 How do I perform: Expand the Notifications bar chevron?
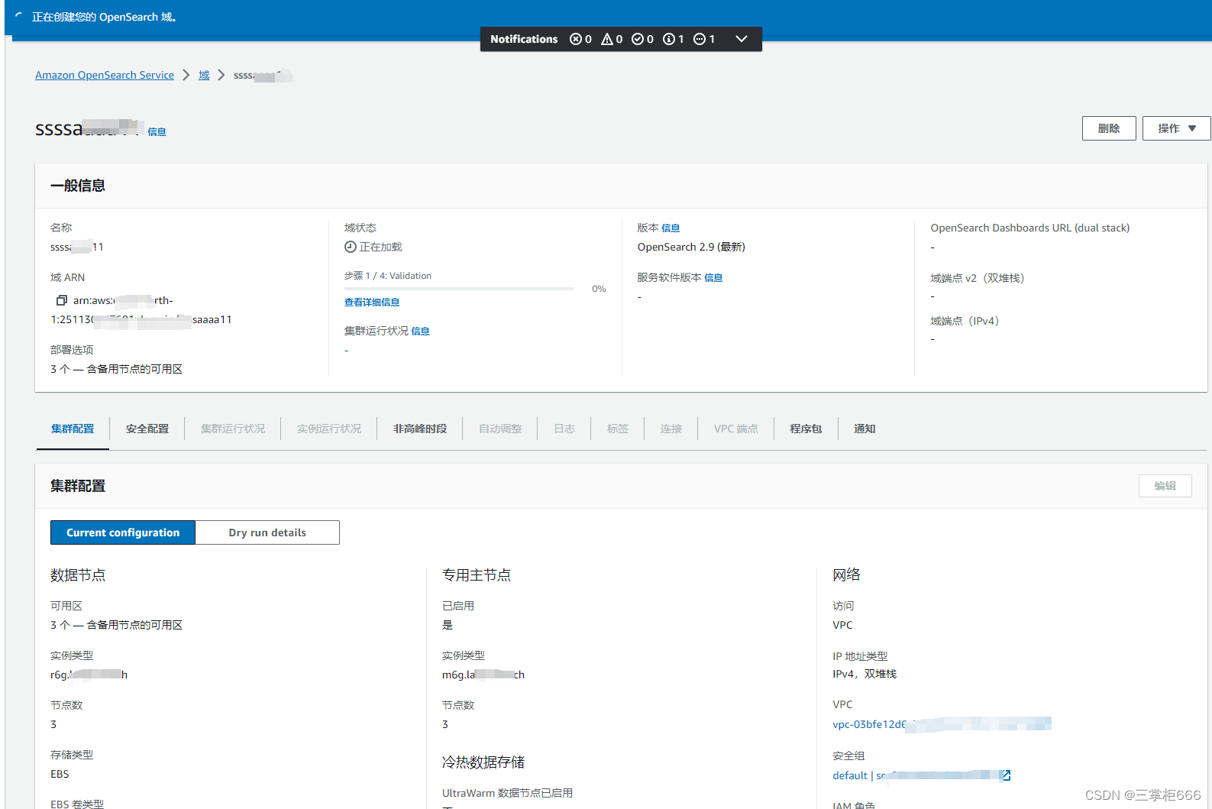741,39
